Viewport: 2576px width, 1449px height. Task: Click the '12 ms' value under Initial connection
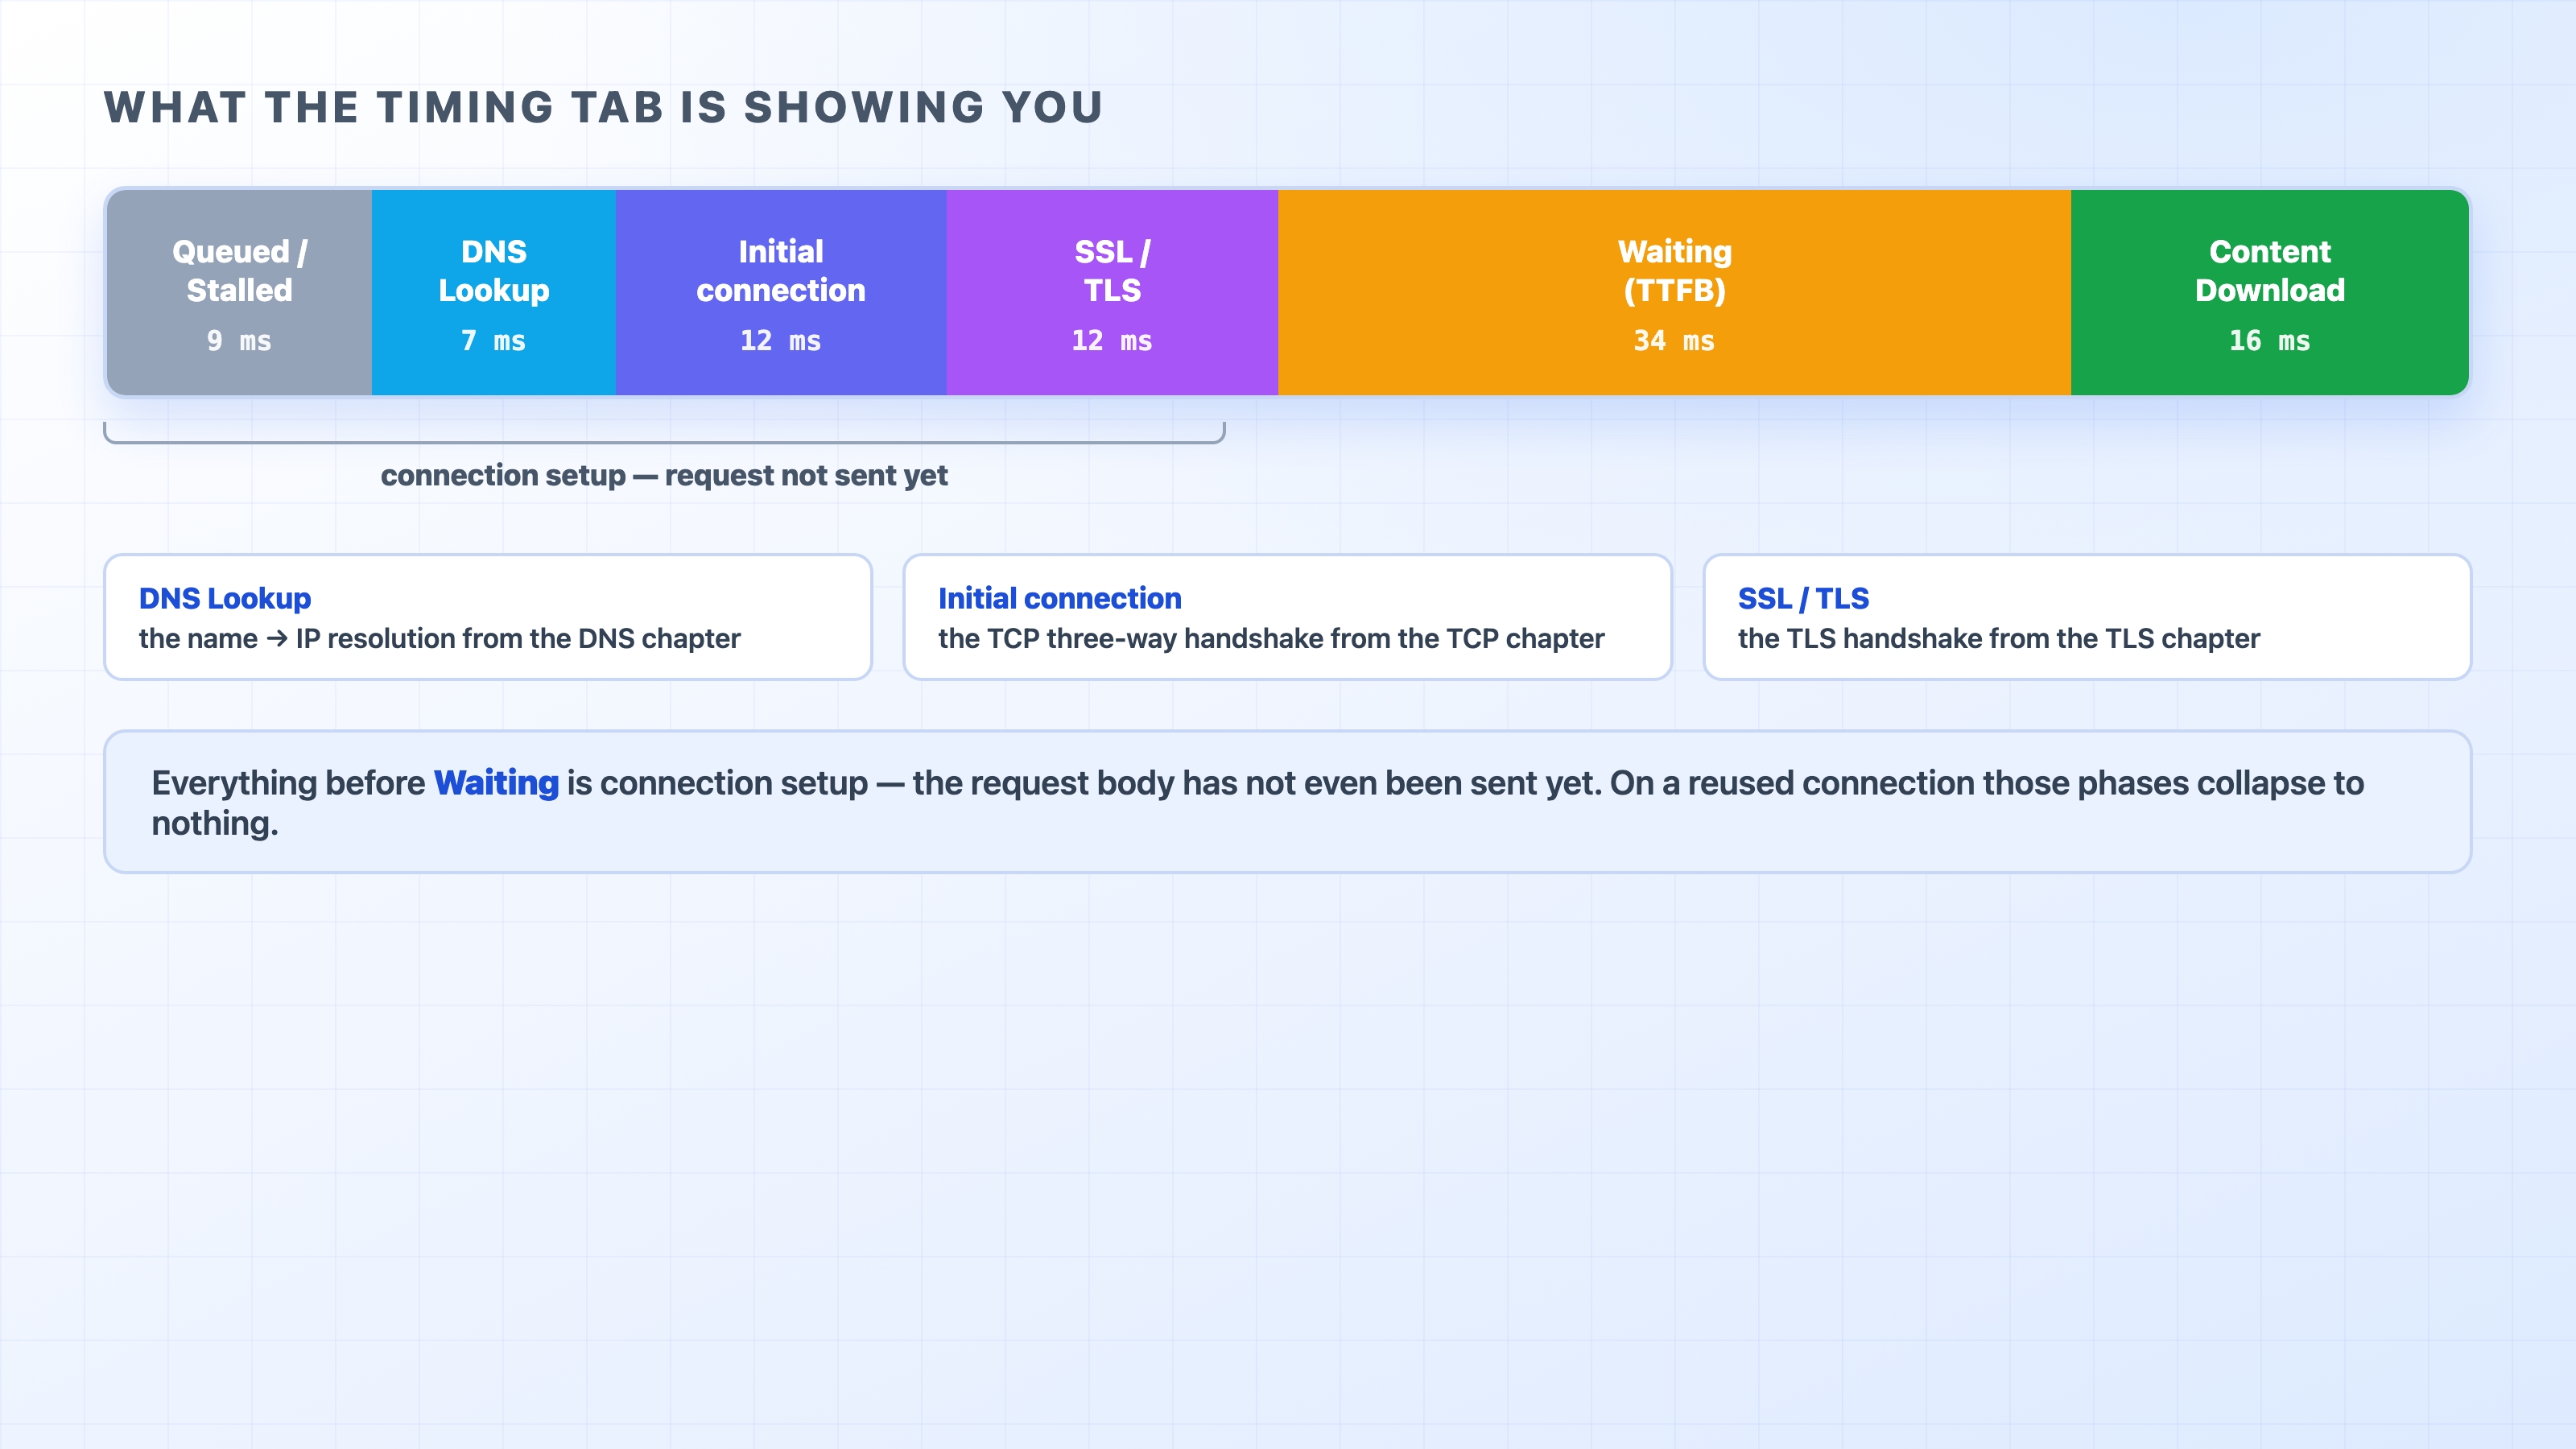(x=781, y=341)
